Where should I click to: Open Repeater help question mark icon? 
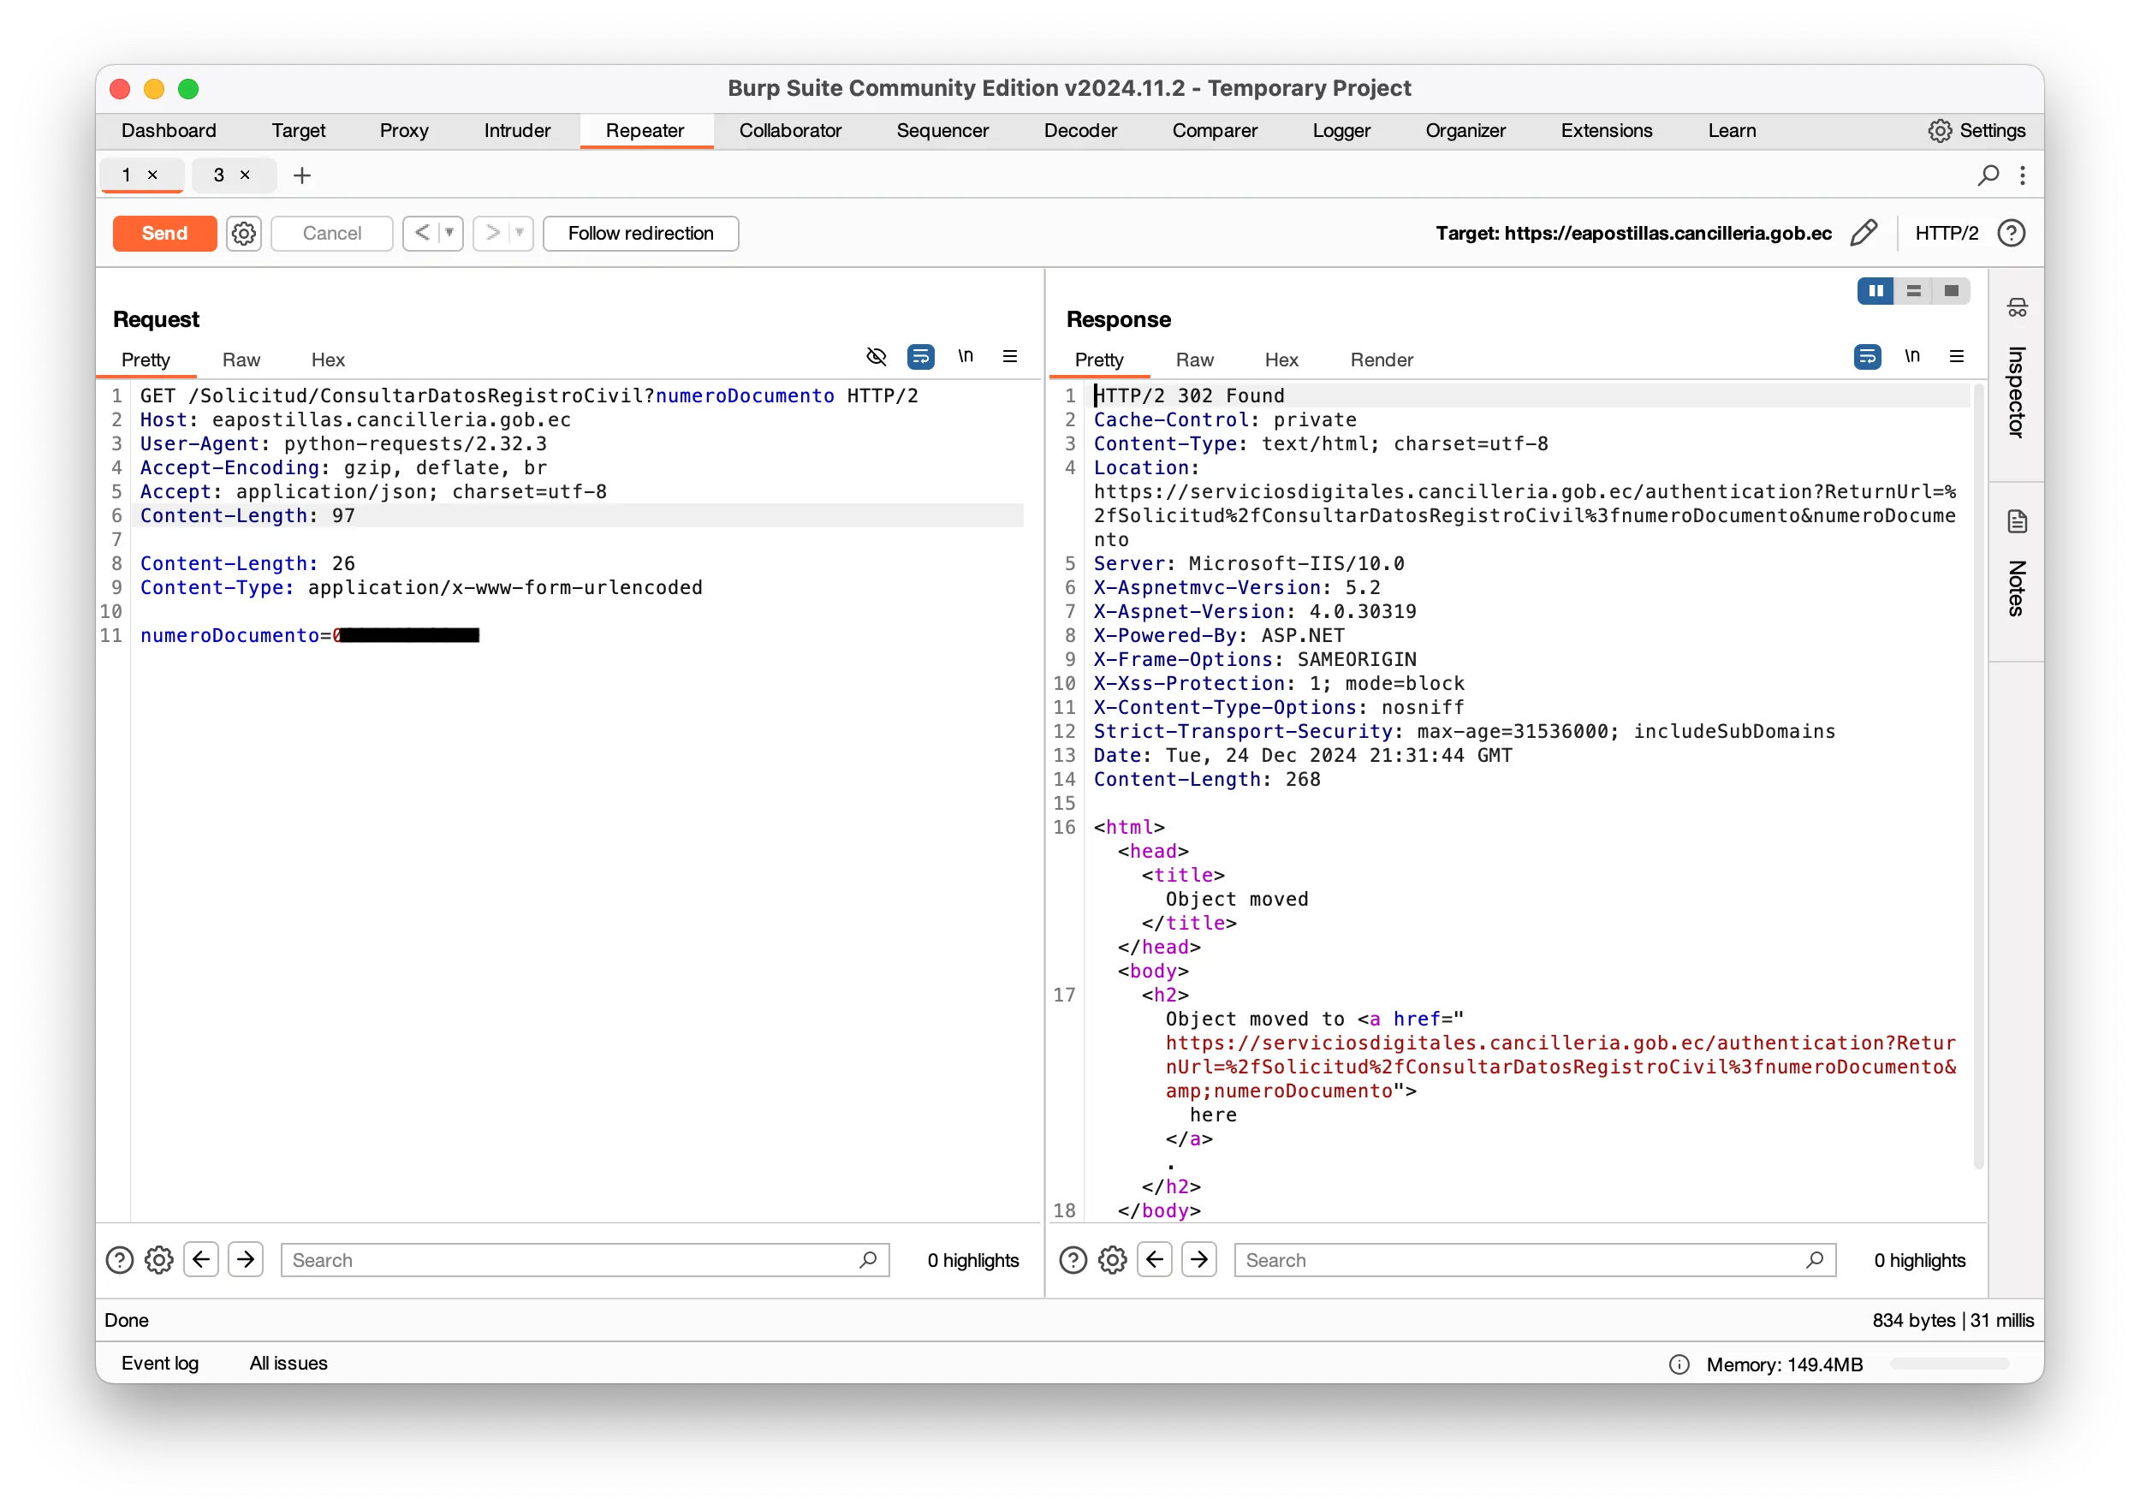click(2012, 233)
